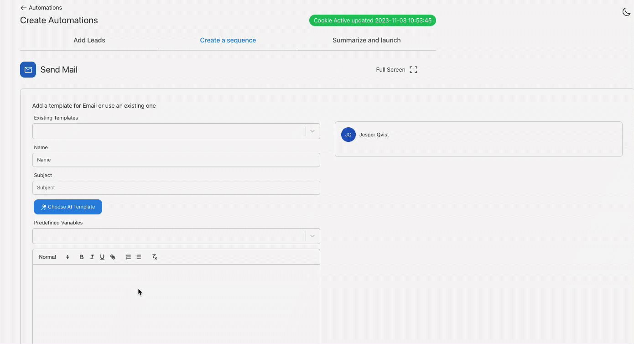This screenshot has width=634, height=344.
Task: Create an ordered list
Action: (x=128, y=257)
